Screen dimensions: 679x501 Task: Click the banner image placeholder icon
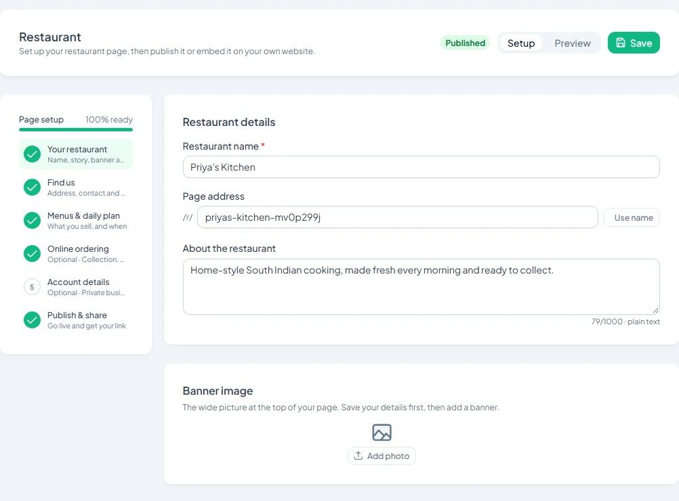[382, 432]
